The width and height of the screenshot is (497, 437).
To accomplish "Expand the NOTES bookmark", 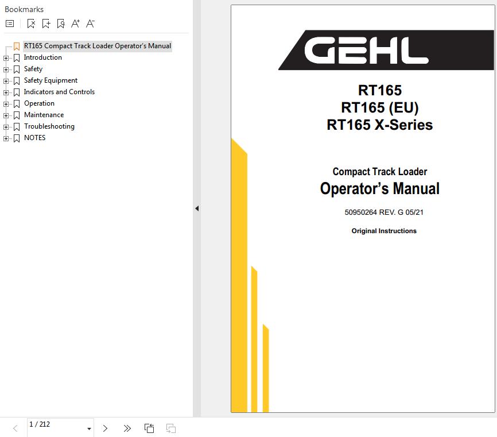I will coord(6,138).
